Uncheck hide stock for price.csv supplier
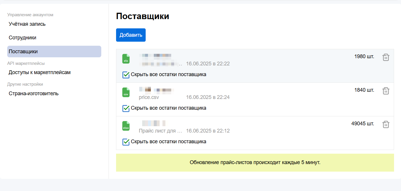The height and width of the screenshot is (191, 401). pos(126,108)
